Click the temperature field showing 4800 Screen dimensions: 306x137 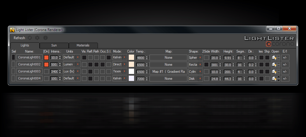(140, 58)
